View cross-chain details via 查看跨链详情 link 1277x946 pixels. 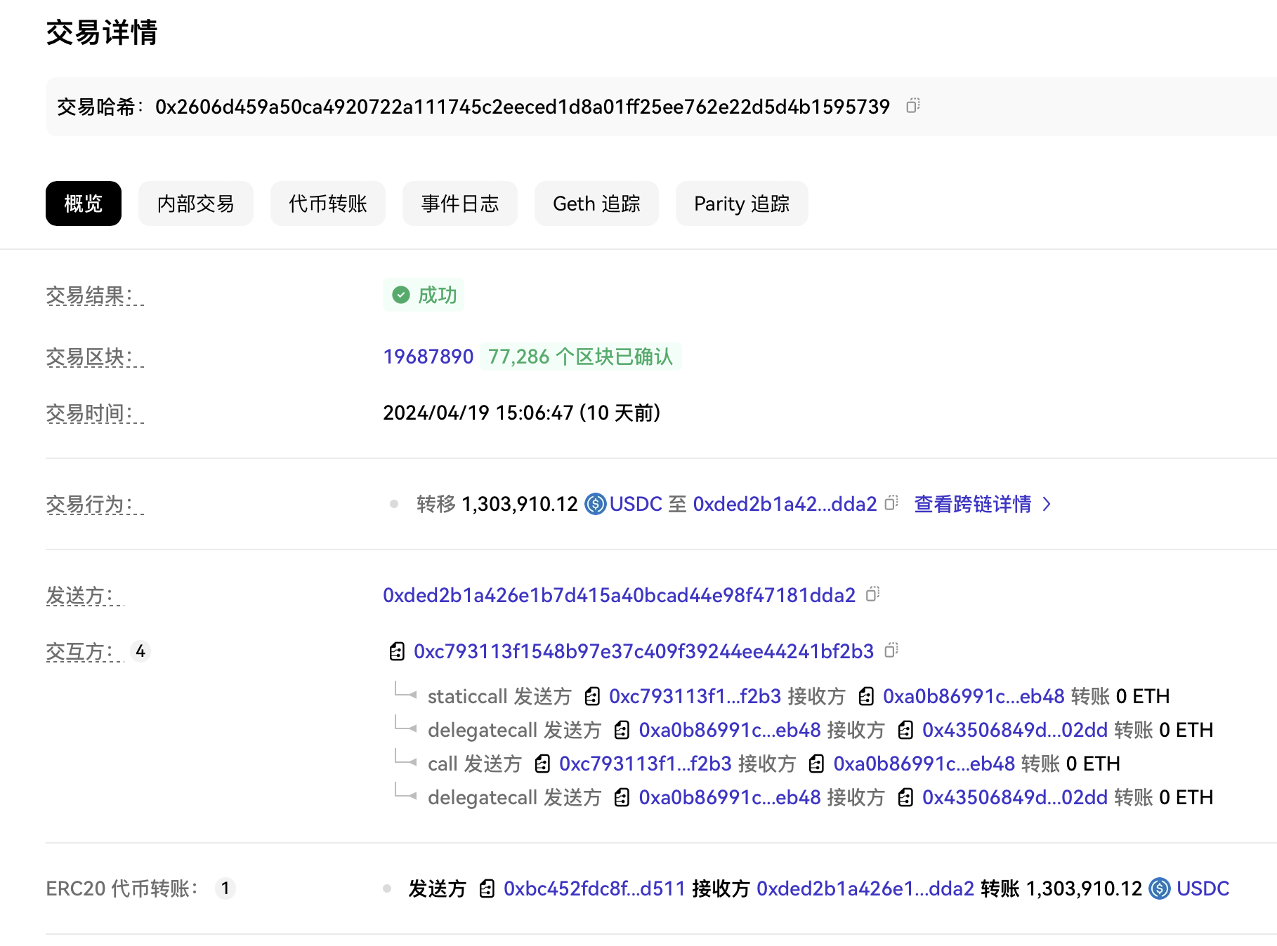[x=972, y=504]
